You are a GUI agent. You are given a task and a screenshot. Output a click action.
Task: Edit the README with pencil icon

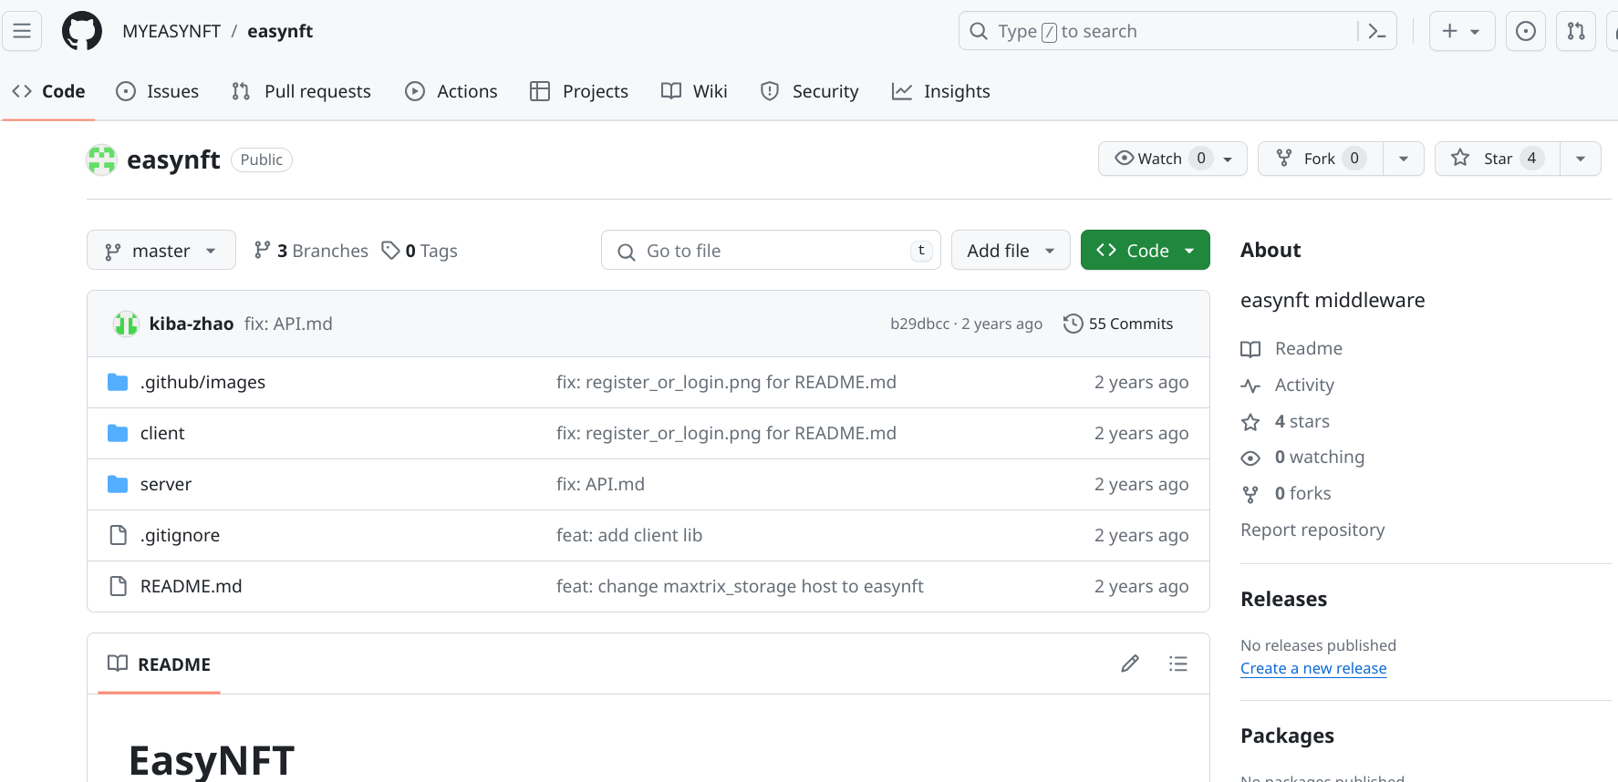1130,664
